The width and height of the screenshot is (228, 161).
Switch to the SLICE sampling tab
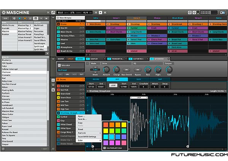tap(139, 80)
